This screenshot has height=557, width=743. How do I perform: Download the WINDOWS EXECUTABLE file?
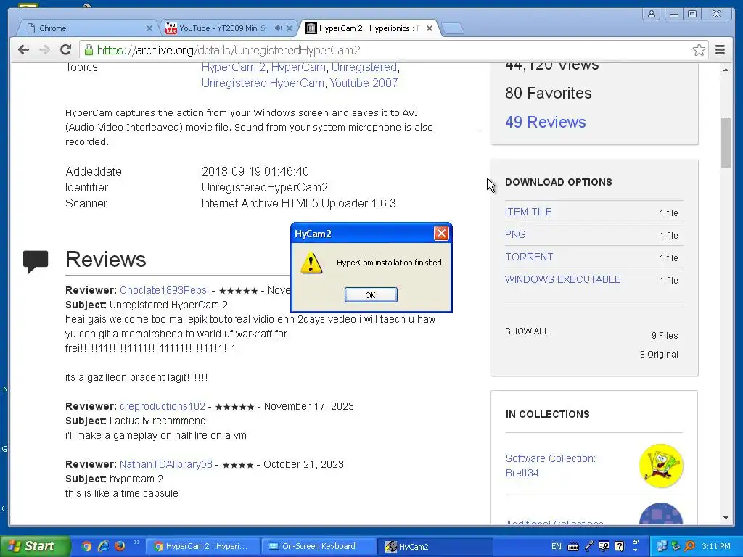point(562,279)
